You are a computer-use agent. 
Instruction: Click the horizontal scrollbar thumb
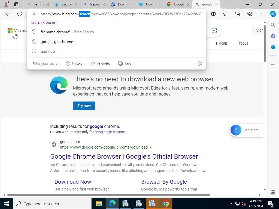(108, 195)
